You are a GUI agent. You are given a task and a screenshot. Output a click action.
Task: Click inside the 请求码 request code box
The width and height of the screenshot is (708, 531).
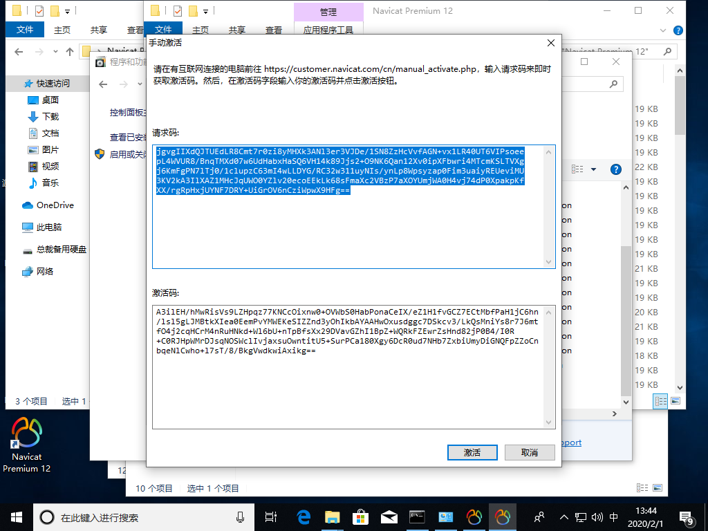(353, 207)
